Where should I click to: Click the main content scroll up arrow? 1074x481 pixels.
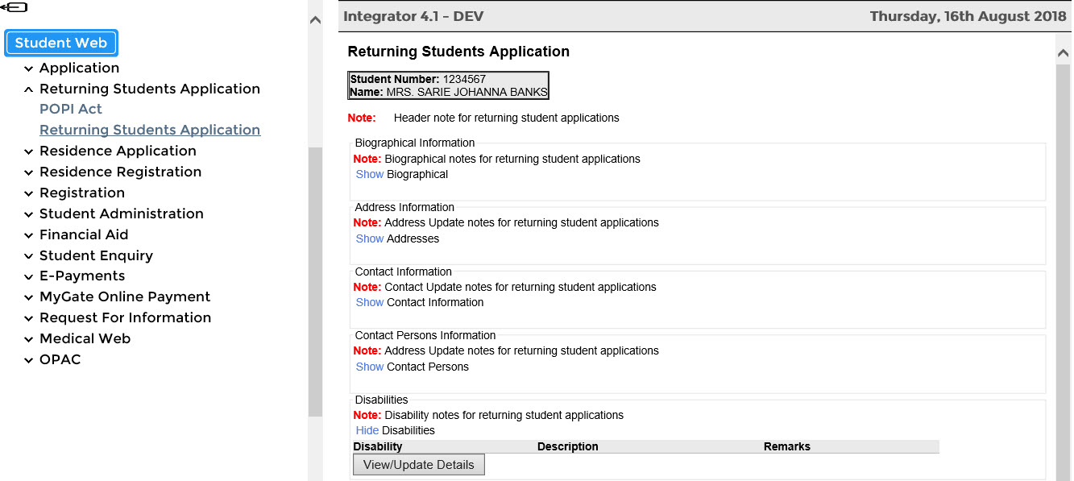pos(1063,52)
